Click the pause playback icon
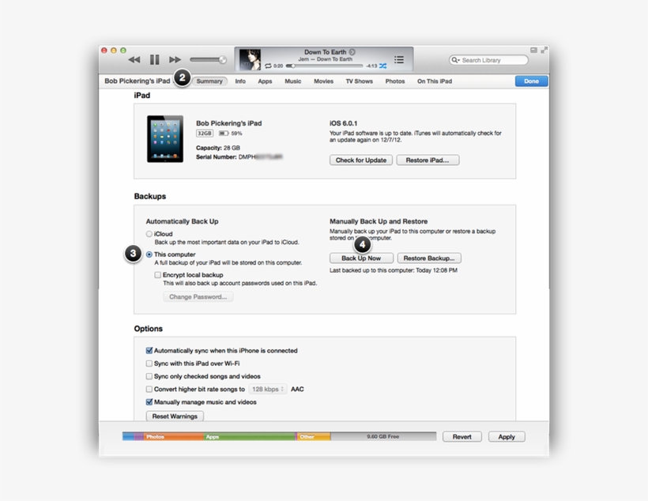 155,59
